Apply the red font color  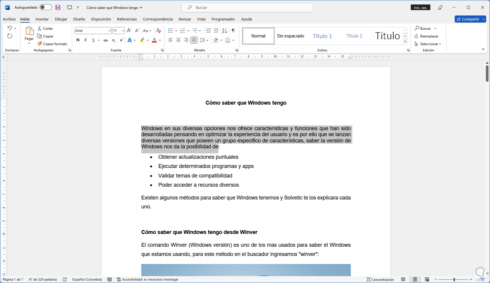pos(154,40)
